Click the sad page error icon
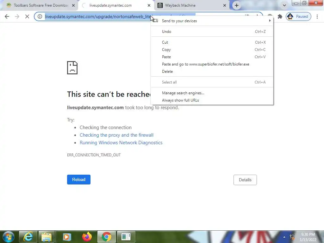Image resolution: width=324 pixels, height=243 pixels. coord(72,68)
